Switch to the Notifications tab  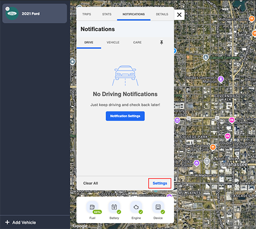(134, 14)
